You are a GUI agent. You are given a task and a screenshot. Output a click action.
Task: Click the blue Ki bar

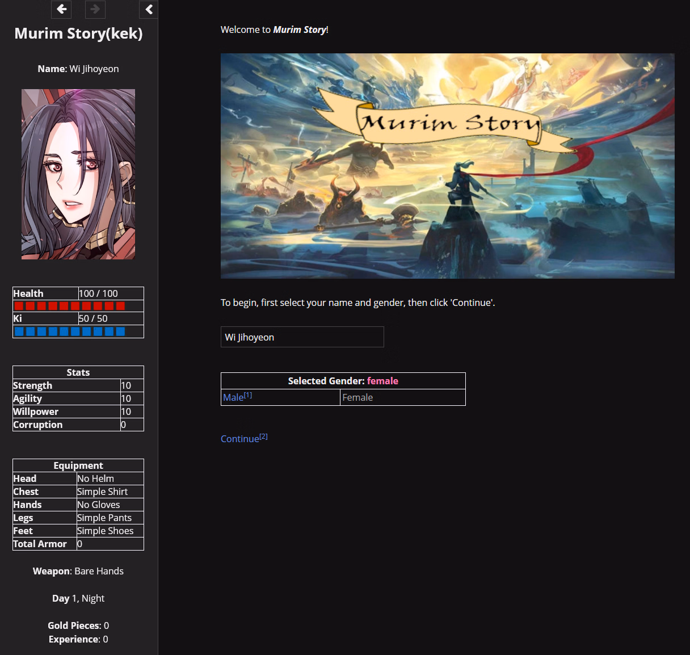pyautogui.click(x=69, y=331)
